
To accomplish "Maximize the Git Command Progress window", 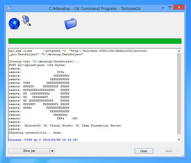I will (x=170, y=7).
